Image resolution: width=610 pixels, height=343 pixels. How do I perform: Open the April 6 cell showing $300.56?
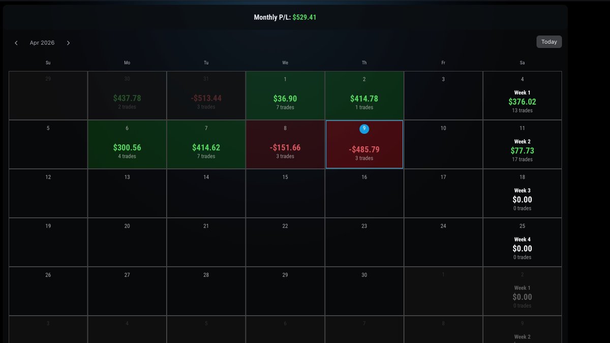click(x=127, y=144)
